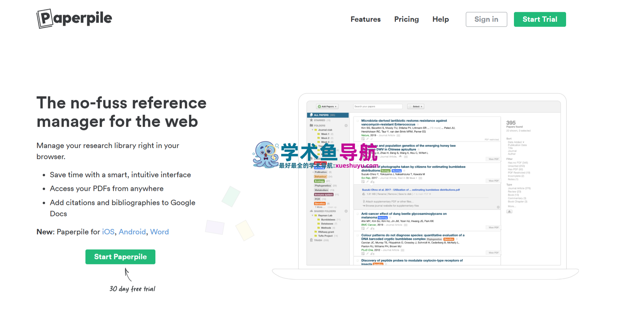Click the add folder plus icon beside Folders
Image resolution: width=631 pixels, height=310 pixels.
346,126
